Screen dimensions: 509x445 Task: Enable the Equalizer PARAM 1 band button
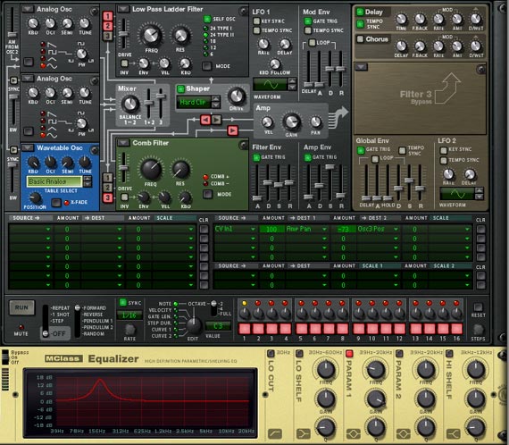pos(349,353)
